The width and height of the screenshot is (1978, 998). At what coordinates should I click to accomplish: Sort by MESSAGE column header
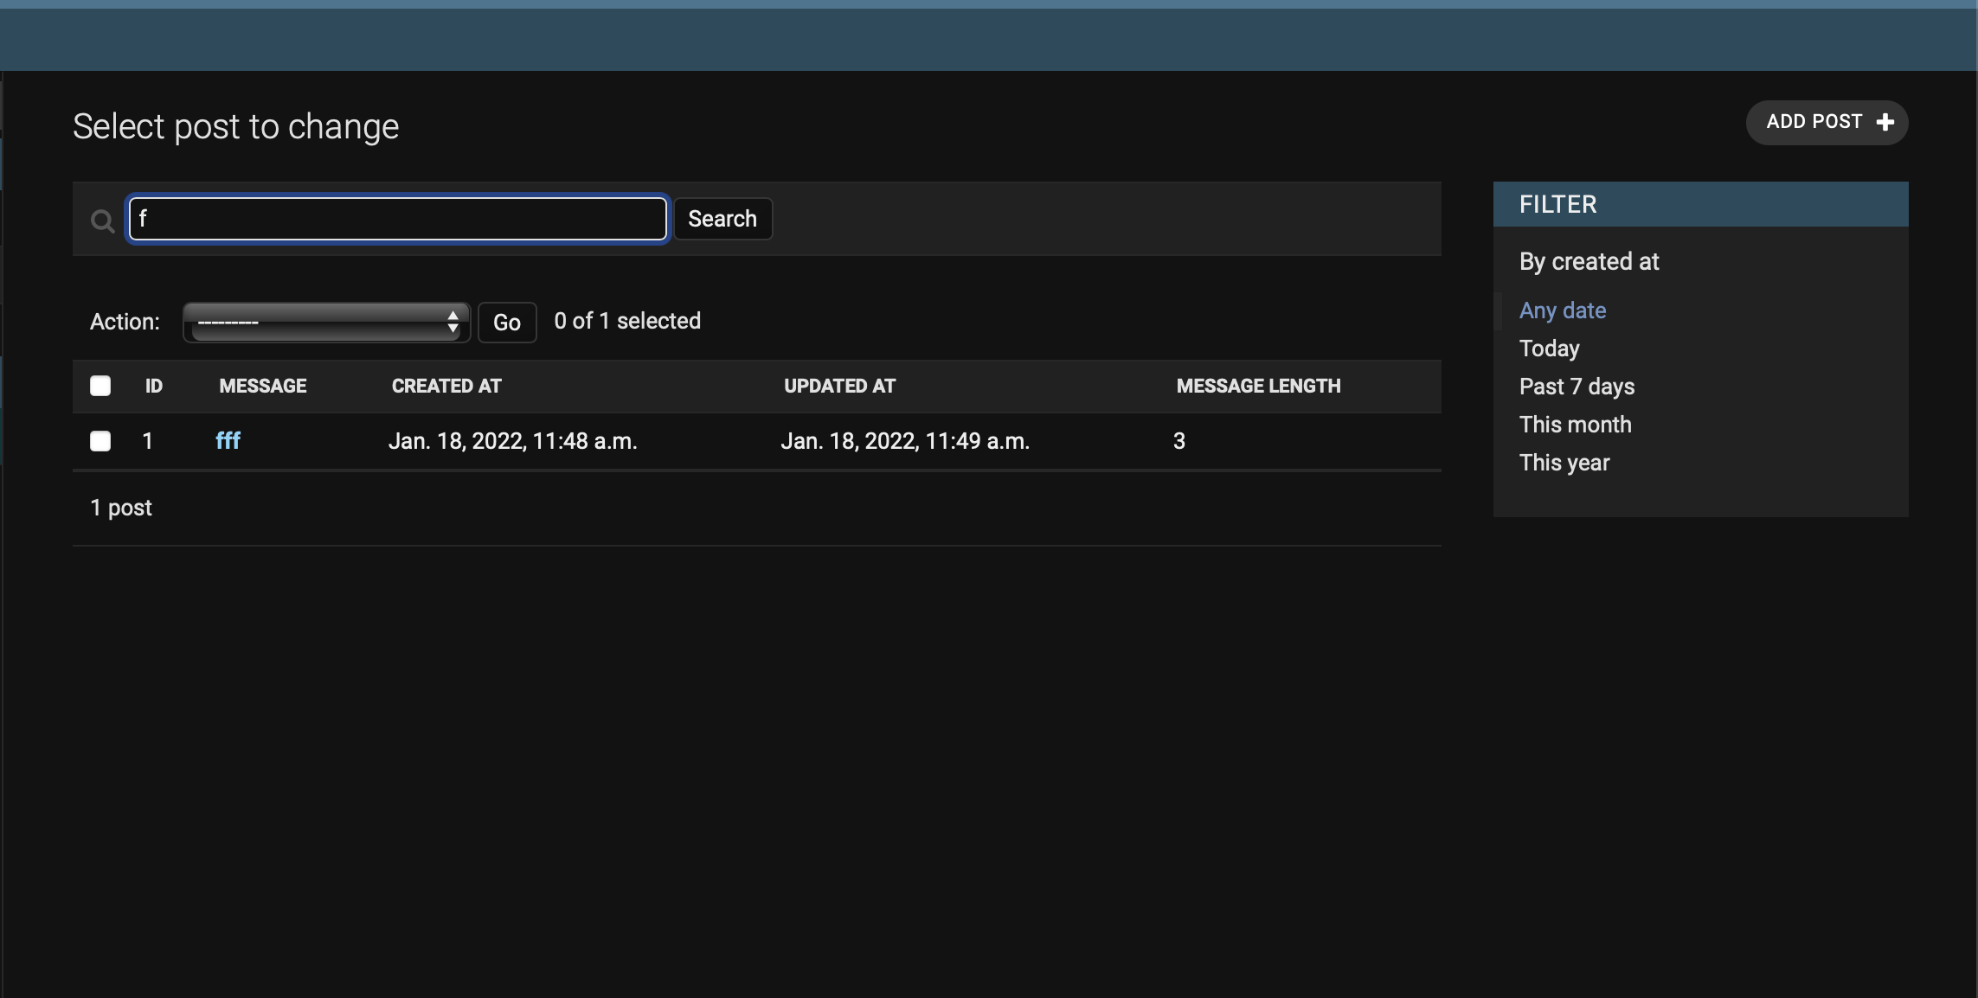[x=262, y=387]
